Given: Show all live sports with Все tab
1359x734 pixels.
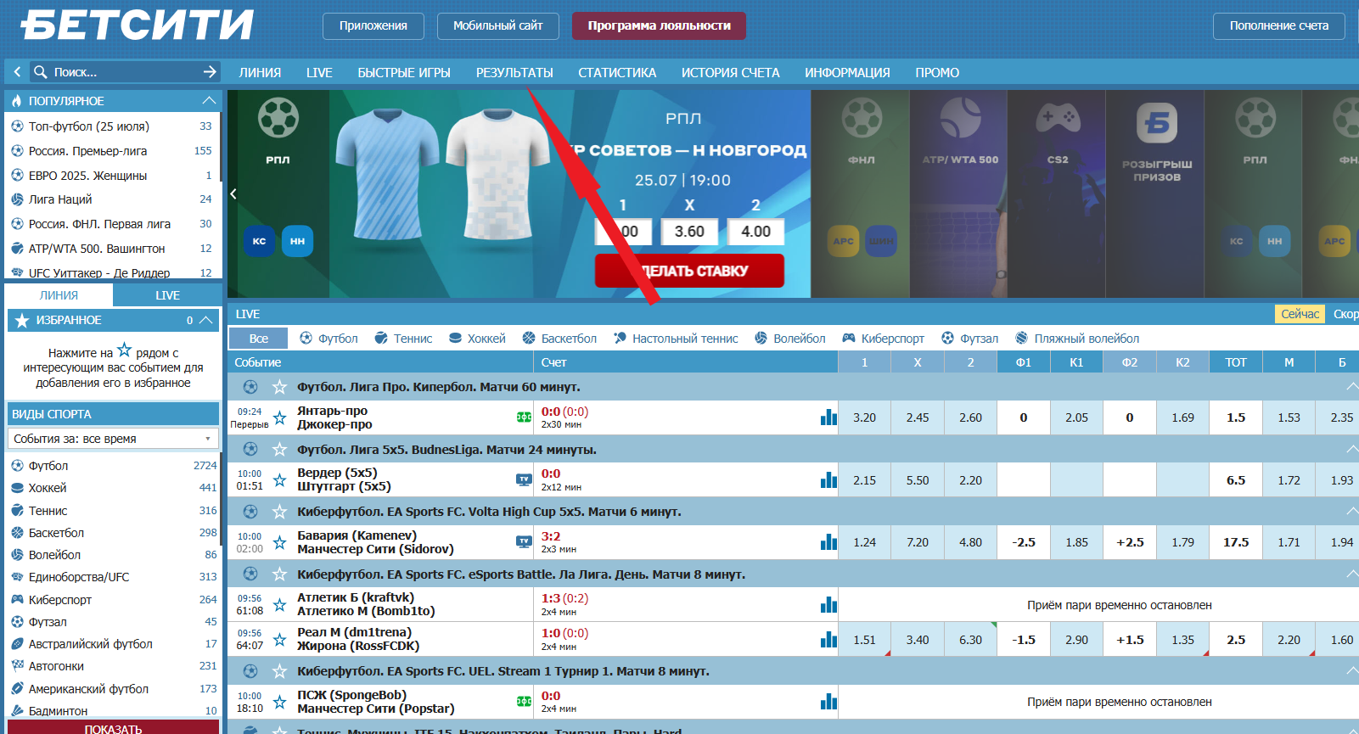Looking at the screenshot, I should tap(259, 338).
